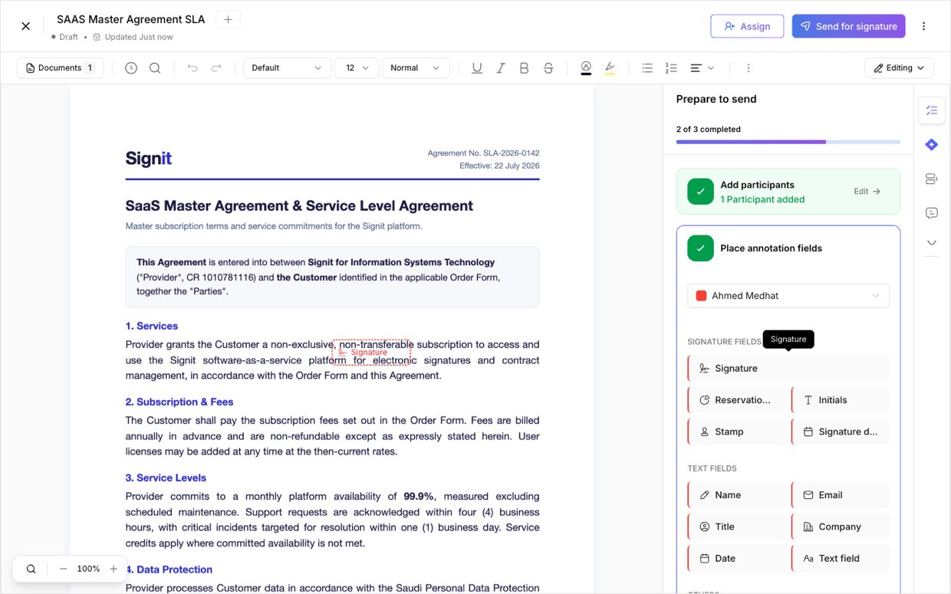Screen dimensions: 951x594
Task: Open the Ahmed Medhat participant dropdown
Action: pos(788,296)
